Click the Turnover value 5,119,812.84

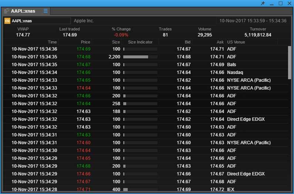[x=258, y=35]
